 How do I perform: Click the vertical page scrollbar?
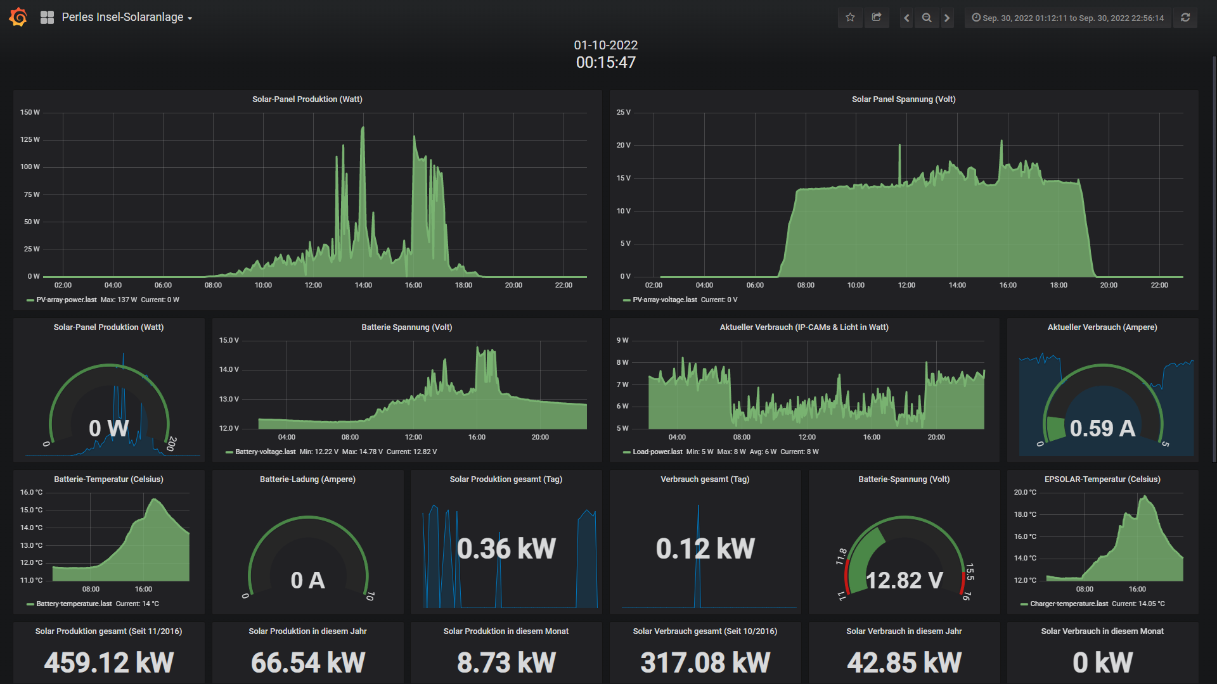1214,253
